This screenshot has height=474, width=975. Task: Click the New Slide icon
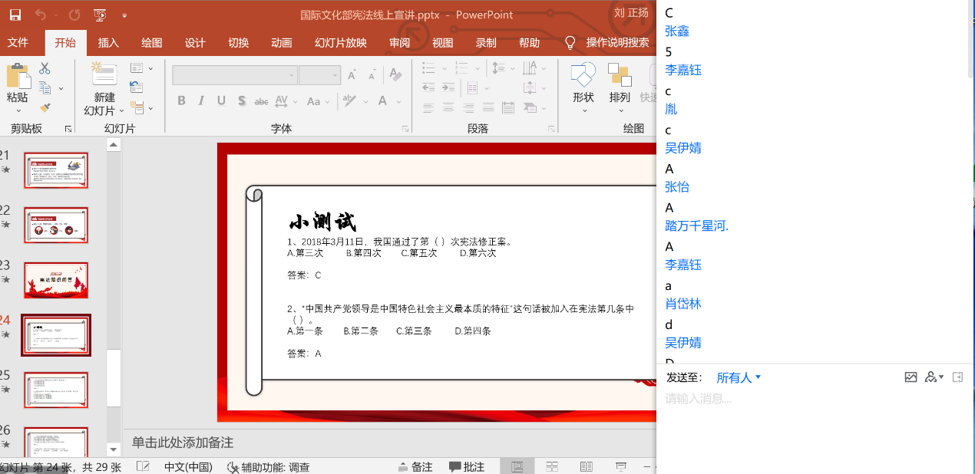click(104, 74)
